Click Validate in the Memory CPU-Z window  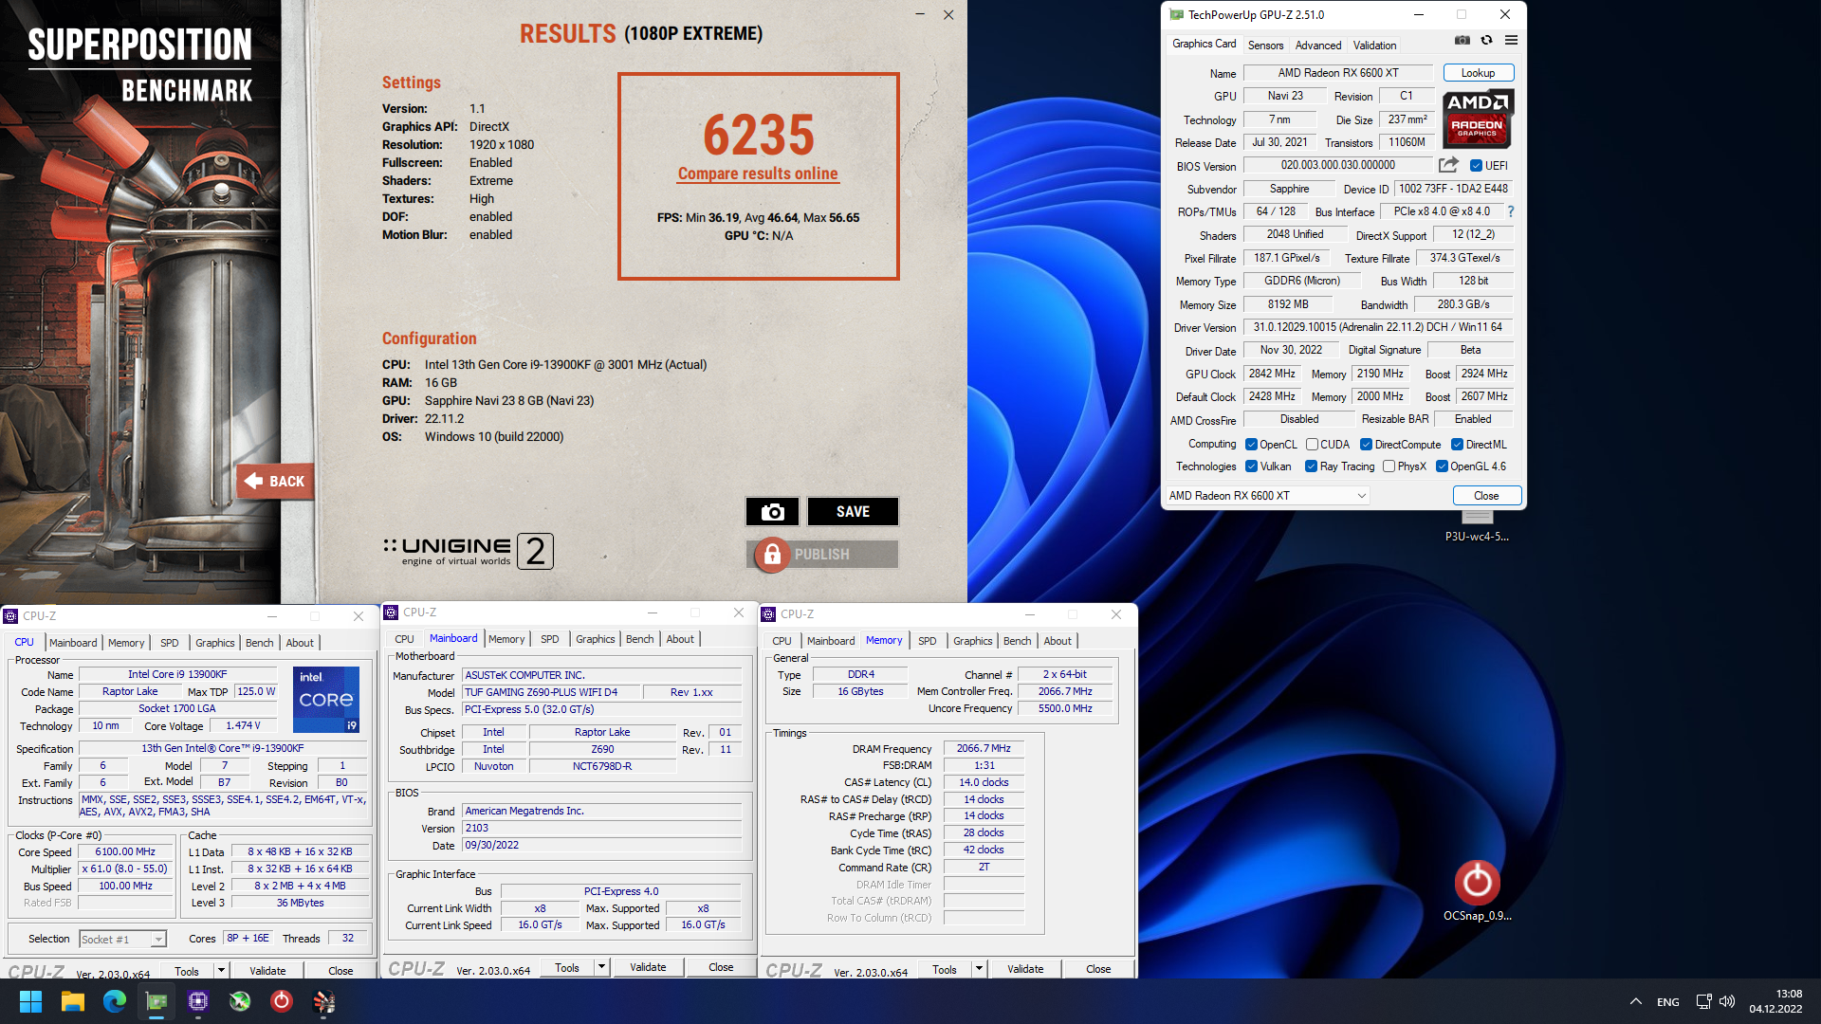pos(1025,969)
